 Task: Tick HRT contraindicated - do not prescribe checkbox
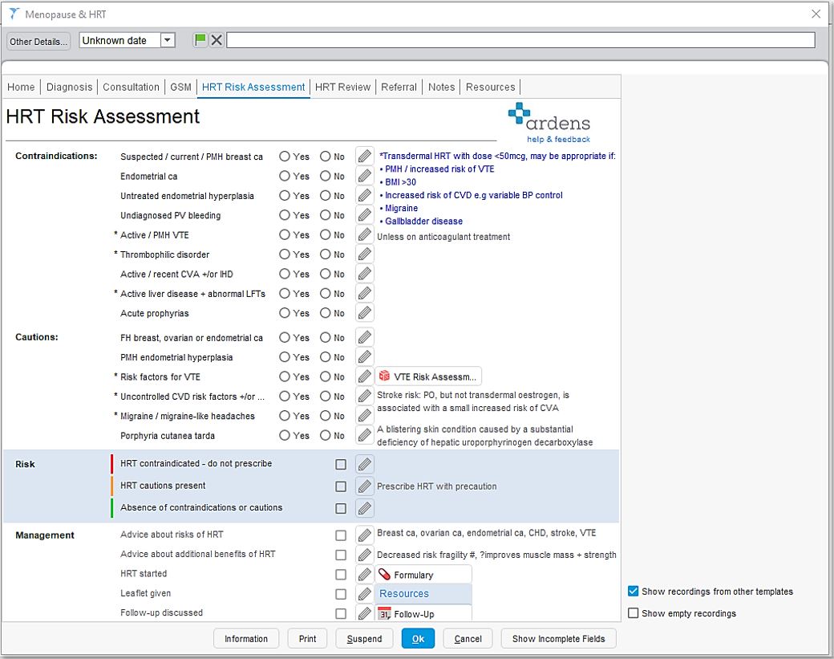pyautogui.click(x=341, y=464)
